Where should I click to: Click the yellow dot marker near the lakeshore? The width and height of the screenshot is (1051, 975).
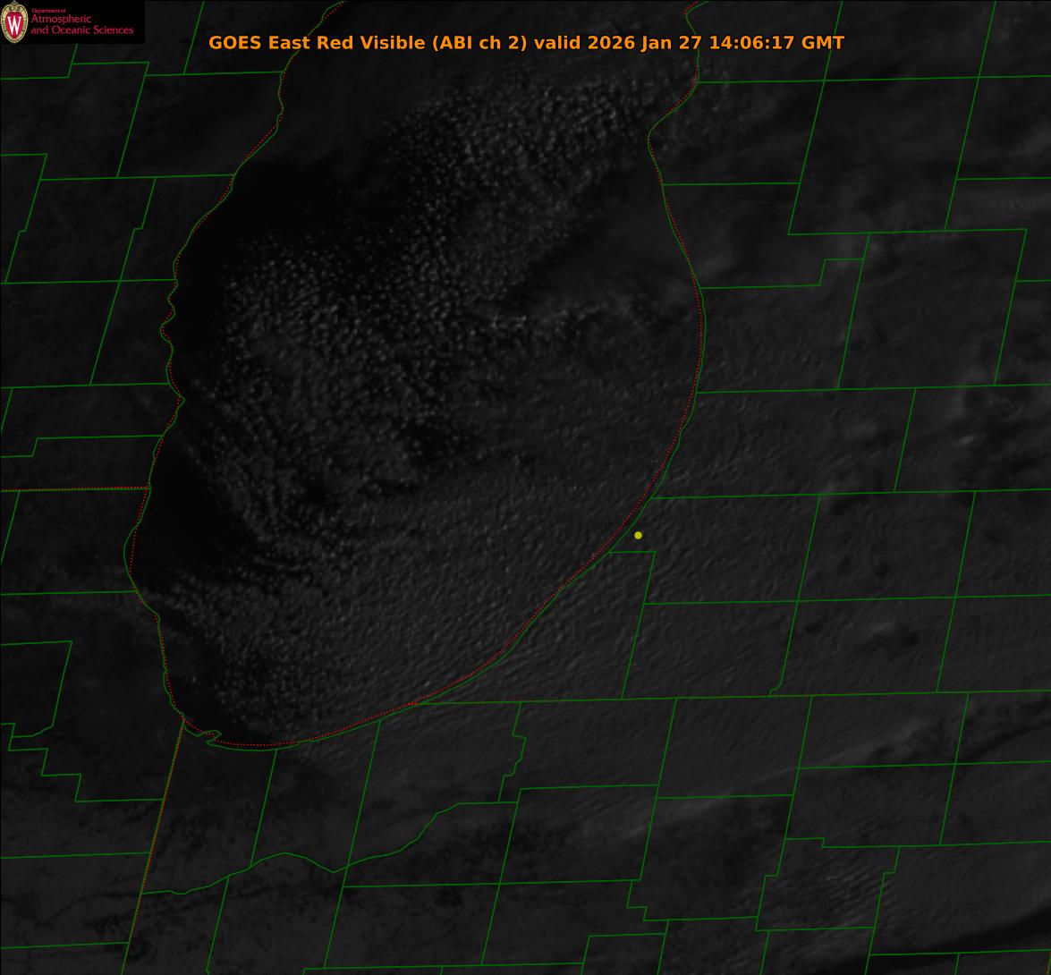(638, 535)
